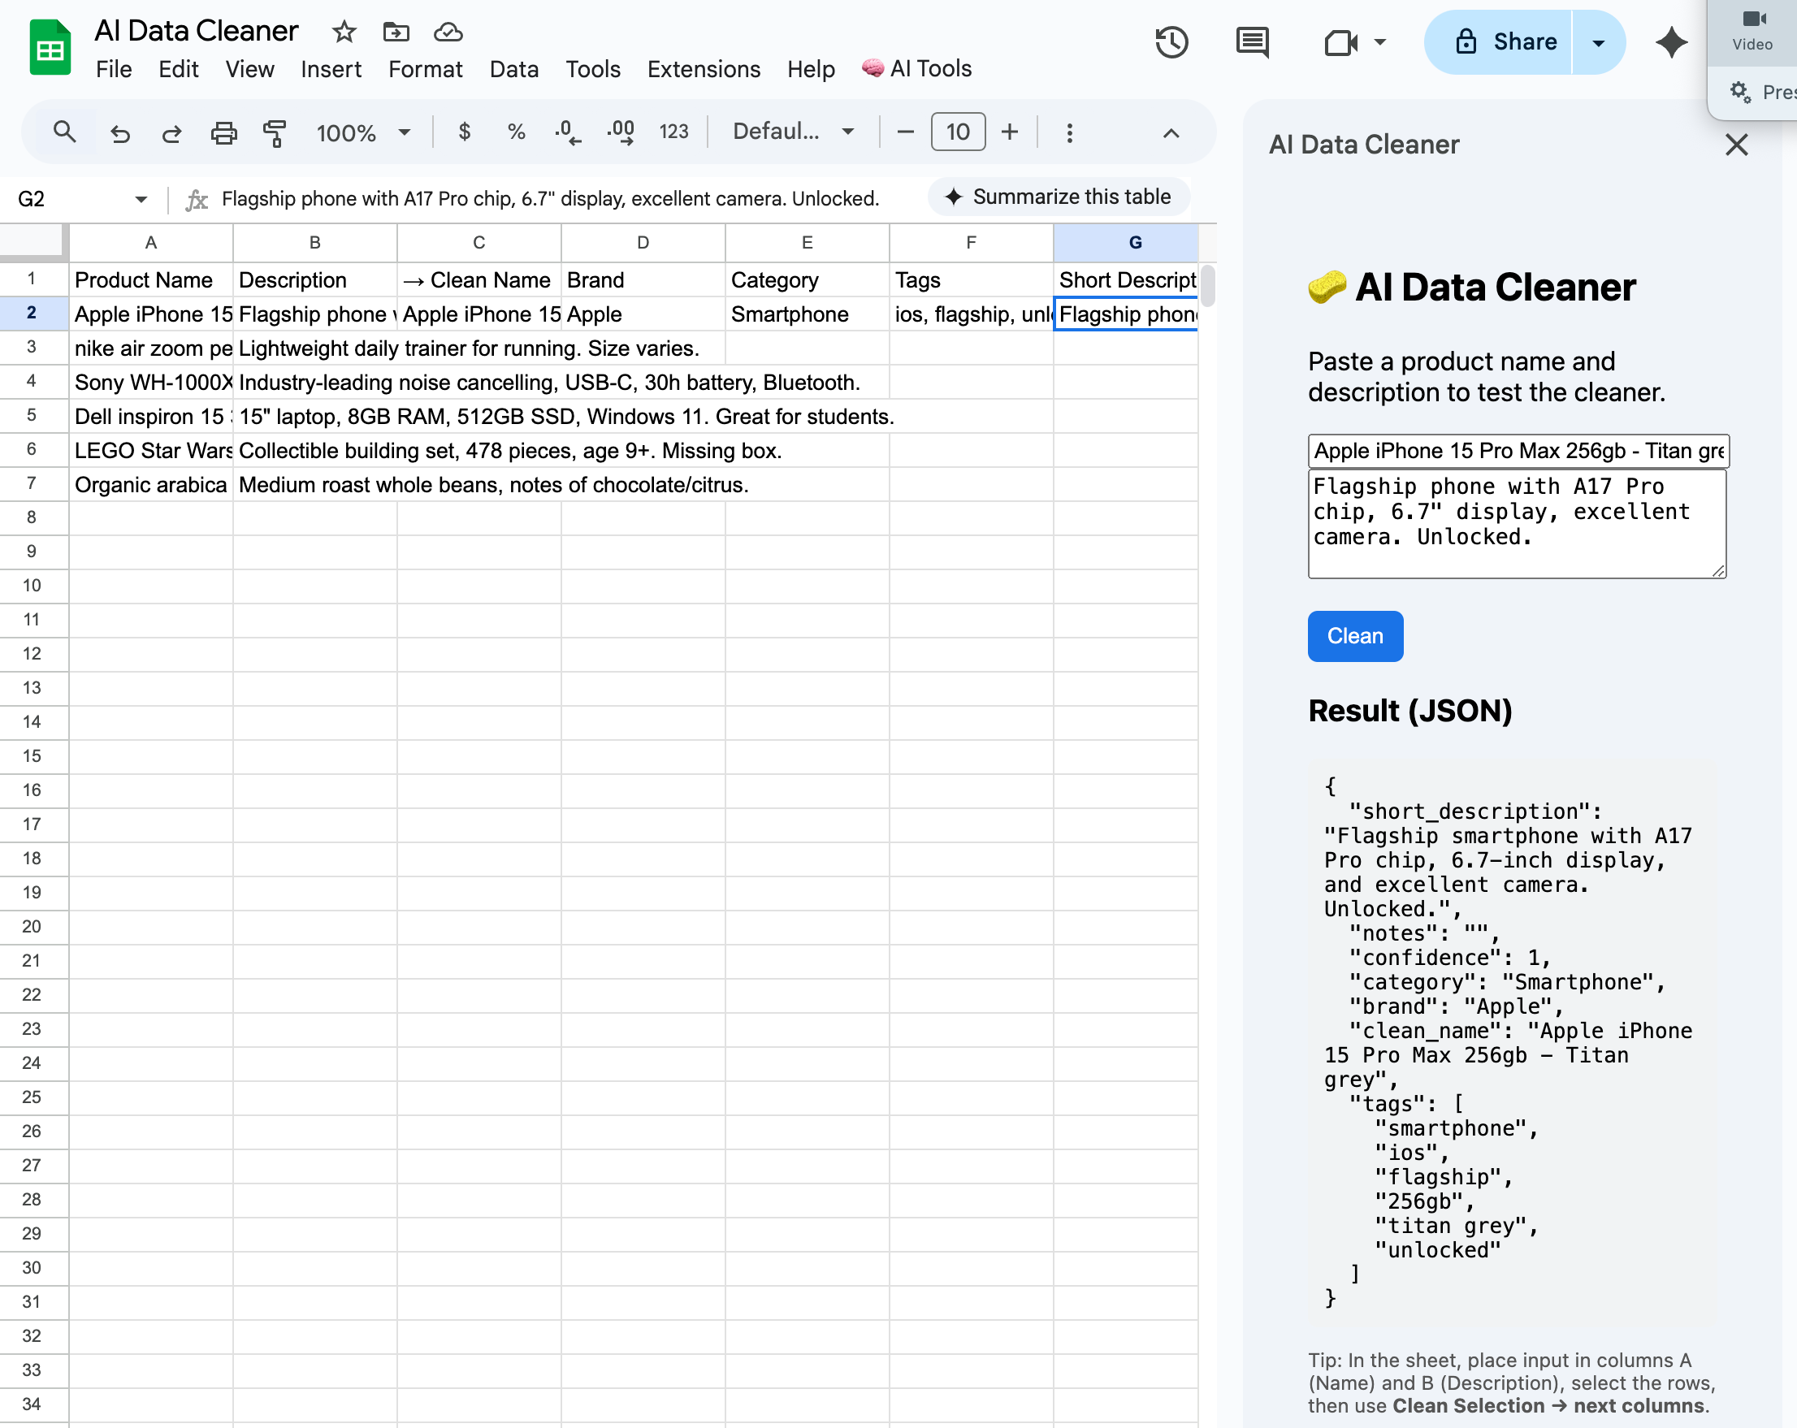Open the zoom level dropdown
Image resolution: width=1797 pixels, height=1428 pixels.
point(362,132)
